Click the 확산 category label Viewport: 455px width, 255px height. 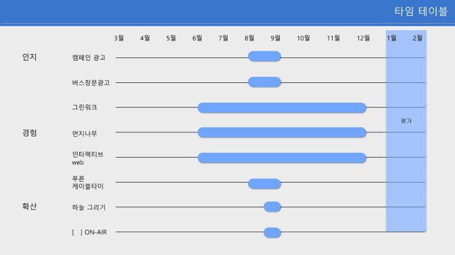(x=30, y=206)
